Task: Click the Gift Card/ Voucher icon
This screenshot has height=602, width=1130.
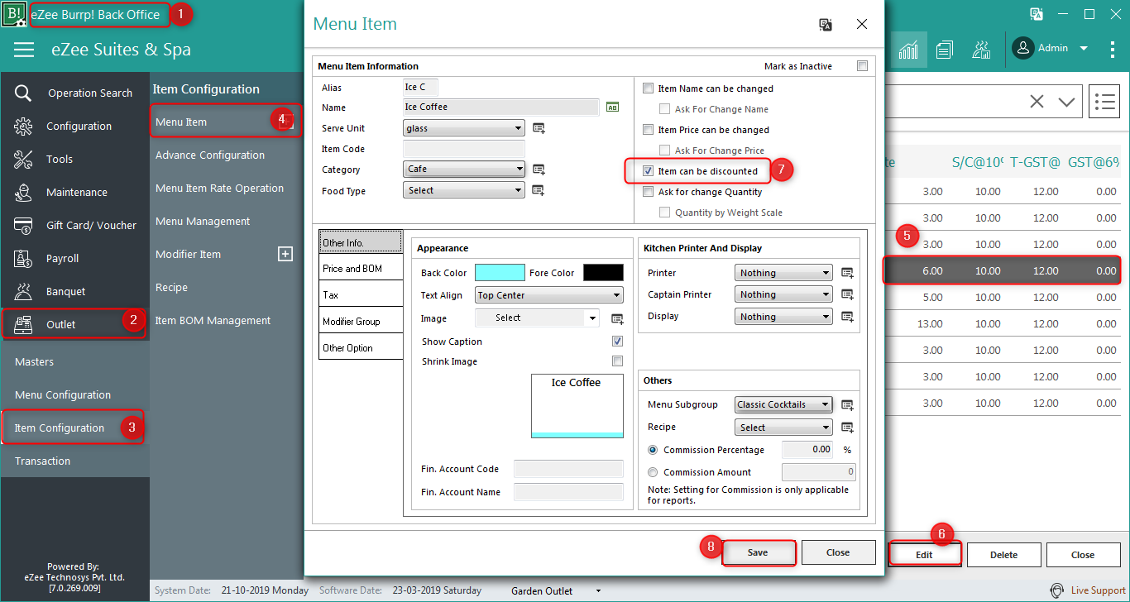Action: pyautogui.click(x=23, y=225)
